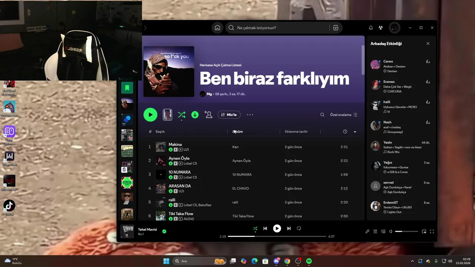Open Spotify icon in taskbar
The height and width of the screenshot is (267, 475).
click(309, 261)
